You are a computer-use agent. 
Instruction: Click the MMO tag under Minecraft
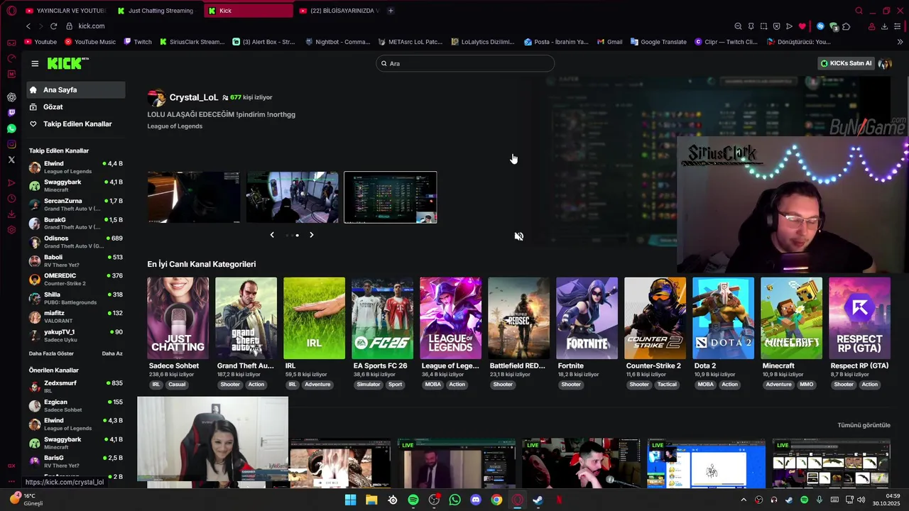[x=807, y=385]
